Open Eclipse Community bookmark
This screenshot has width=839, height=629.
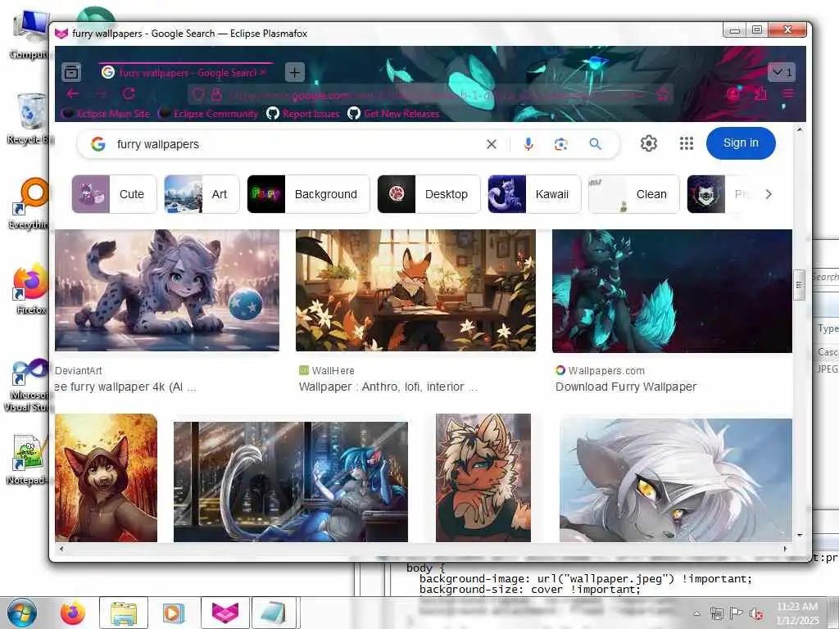(209, 113)
